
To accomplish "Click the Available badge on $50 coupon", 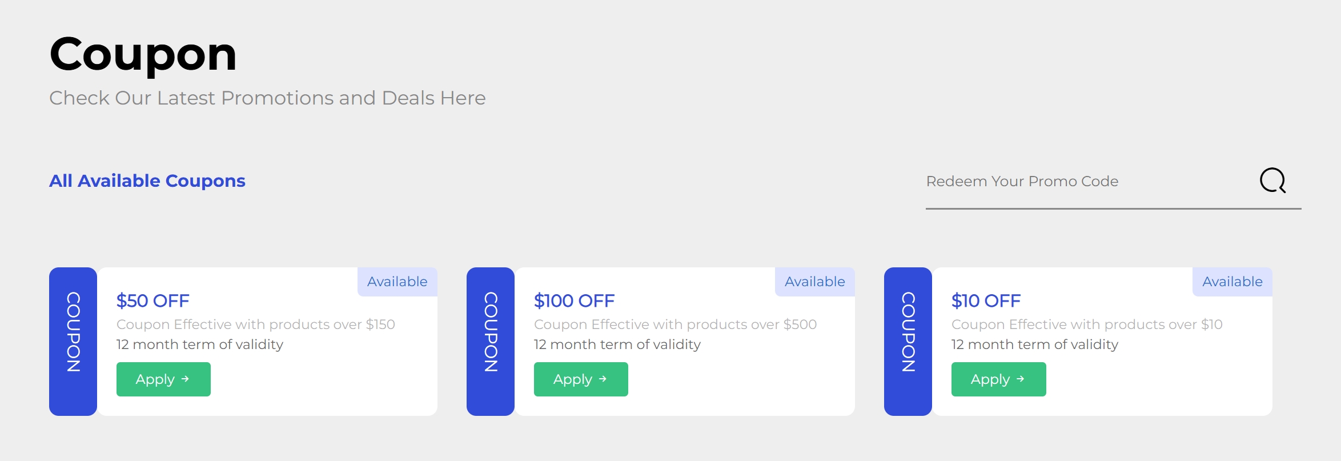I will pos(397,282).
